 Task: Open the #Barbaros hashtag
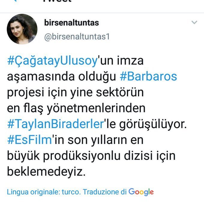(x=148, y=76)
